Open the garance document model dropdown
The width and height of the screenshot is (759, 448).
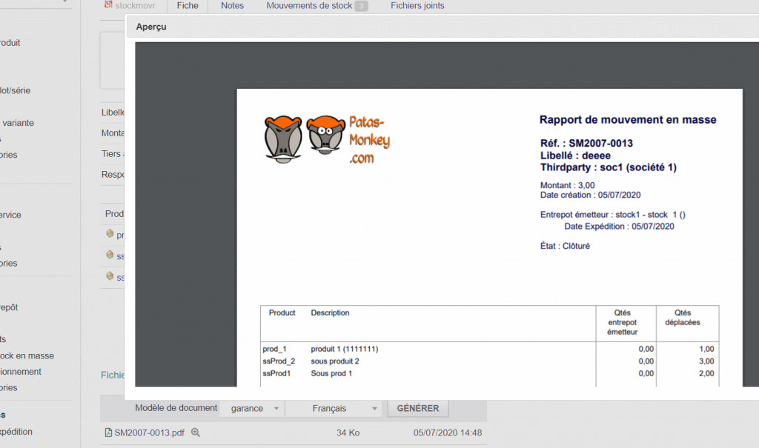point(252,408)
